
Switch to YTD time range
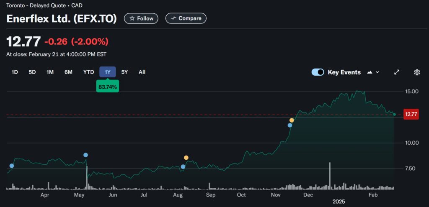pyautogui.click(x=88, y=72)
